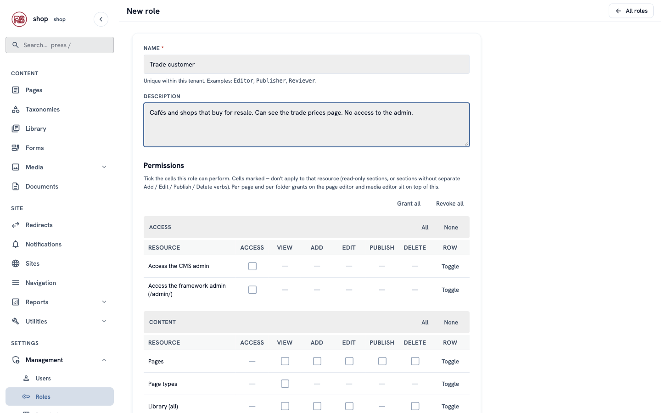The height and width of the screenshot is (413, 661).
Task: Click the Users person icon
Action: click(x=26, y=378)
